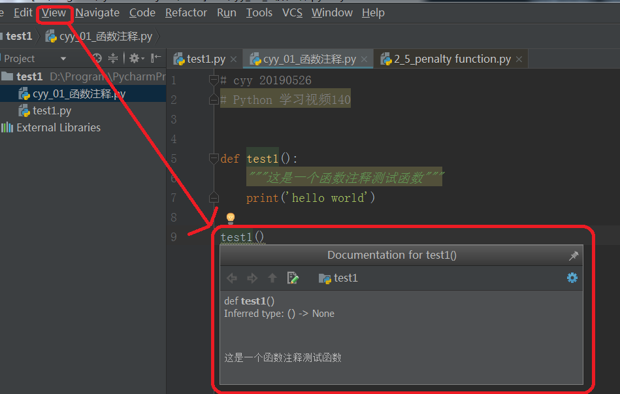Click the test1() call on line 9
This screenshot has height=394, width=620.
[242, 237]
